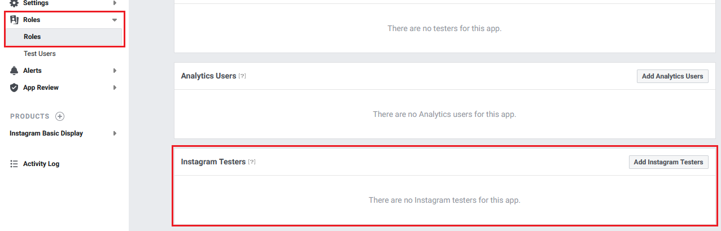Click the Roles badge icon in sidebar

(x=14, y=20)
